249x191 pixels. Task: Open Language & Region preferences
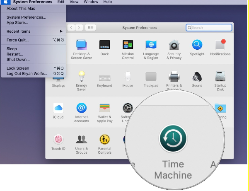pyautogui.click(x=151, y=49)
